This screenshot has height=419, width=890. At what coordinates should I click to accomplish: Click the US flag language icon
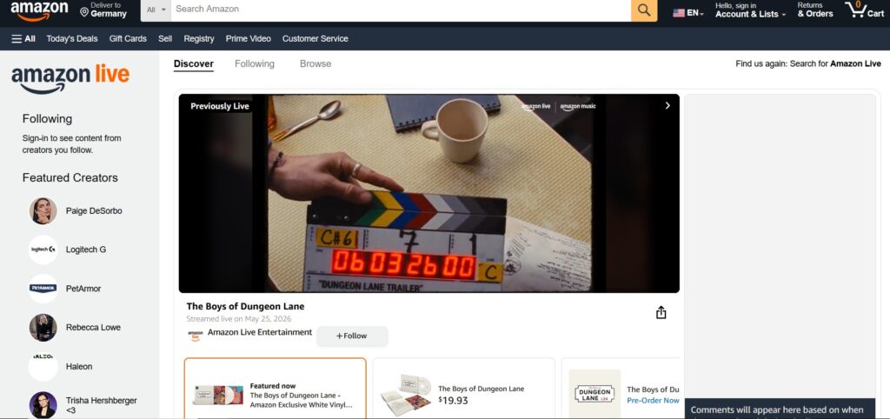678,13
